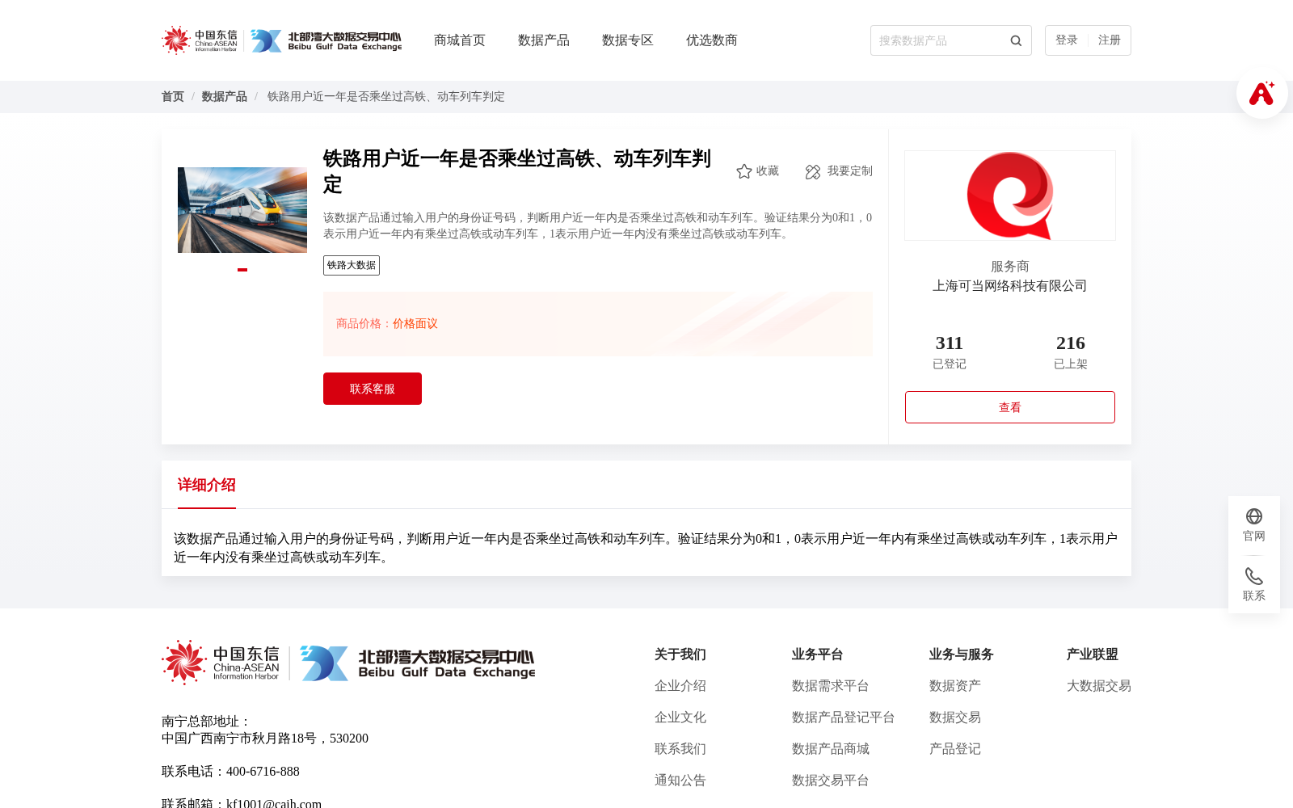Open the red AI assistant floating icon
This screenshot has width=1293, height=808.
(1261, 93)
